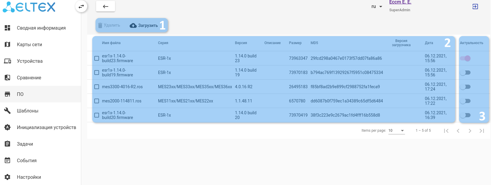Viewport: 491px width, 185px height.
Task: Click the logout icon
Action: coord(475,7)
